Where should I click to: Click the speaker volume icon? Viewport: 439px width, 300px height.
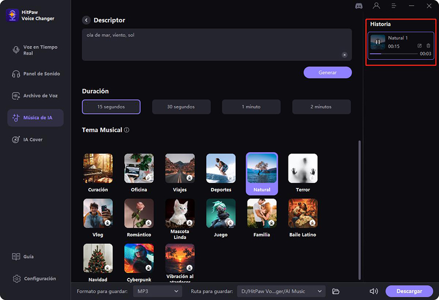tap(373, 291)
